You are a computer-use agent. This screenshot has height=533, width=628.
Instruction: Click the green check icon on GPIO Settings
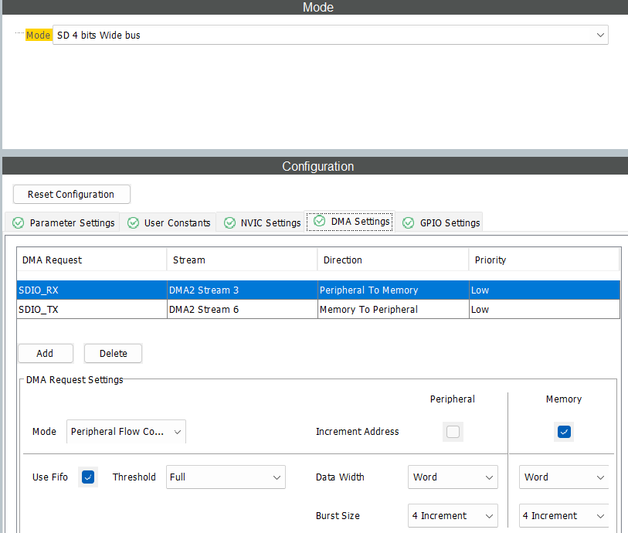(408, 222)
